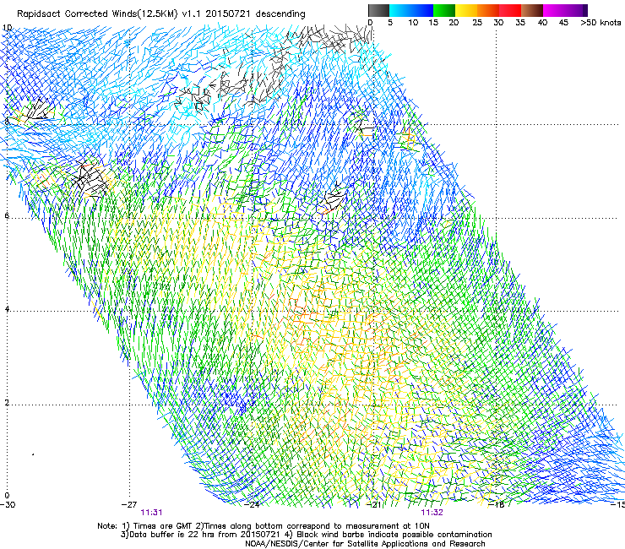Image resolution: width=625 pixels, height=549 pixels.
Task: Click the purple '11:31' time label
Action: tap(151, 513)
